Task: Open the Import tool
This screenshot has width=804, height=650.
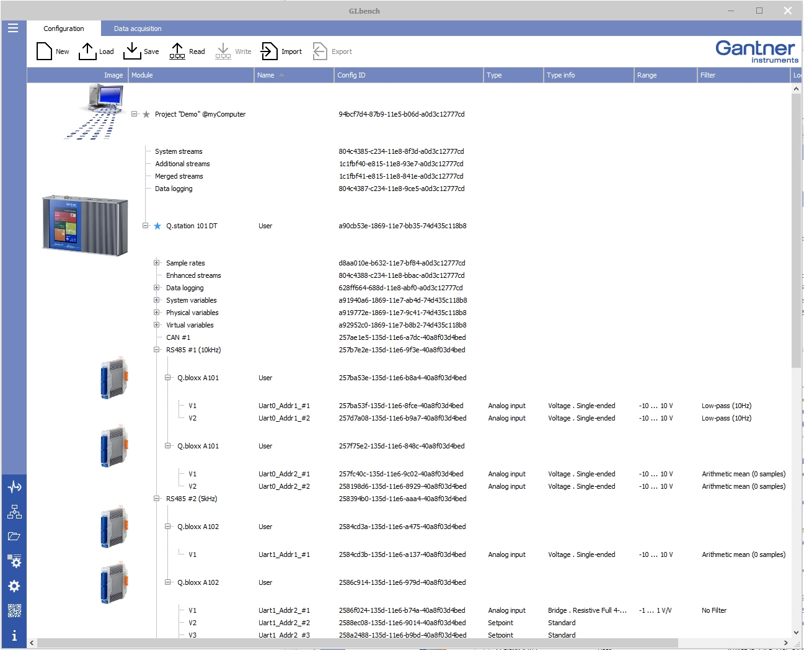Action: tap(269, 51)
